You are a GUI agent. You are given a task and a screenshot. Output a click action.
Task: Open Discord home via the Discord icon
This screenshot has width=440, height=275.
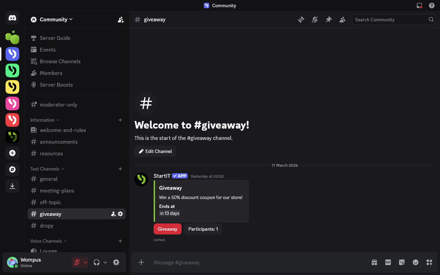coord(12,18)
